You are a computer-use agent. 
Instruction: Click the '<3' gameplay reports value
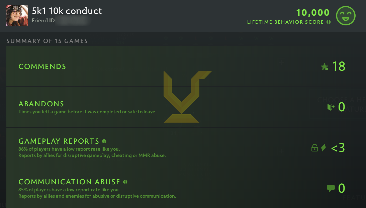point(338,148)
